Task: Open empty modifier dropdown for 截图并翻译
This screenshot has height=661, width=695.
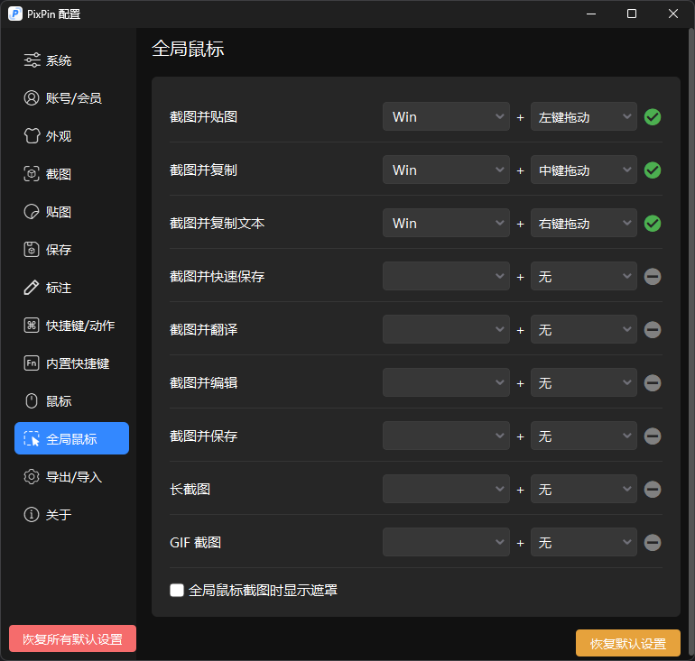Action: [446, 329]
